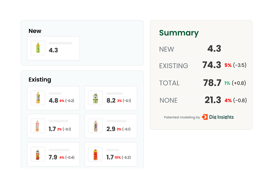The width and height of the screenshot is (271, 169).
Task: Click the new product bottle icon
Action: [38, 48]
